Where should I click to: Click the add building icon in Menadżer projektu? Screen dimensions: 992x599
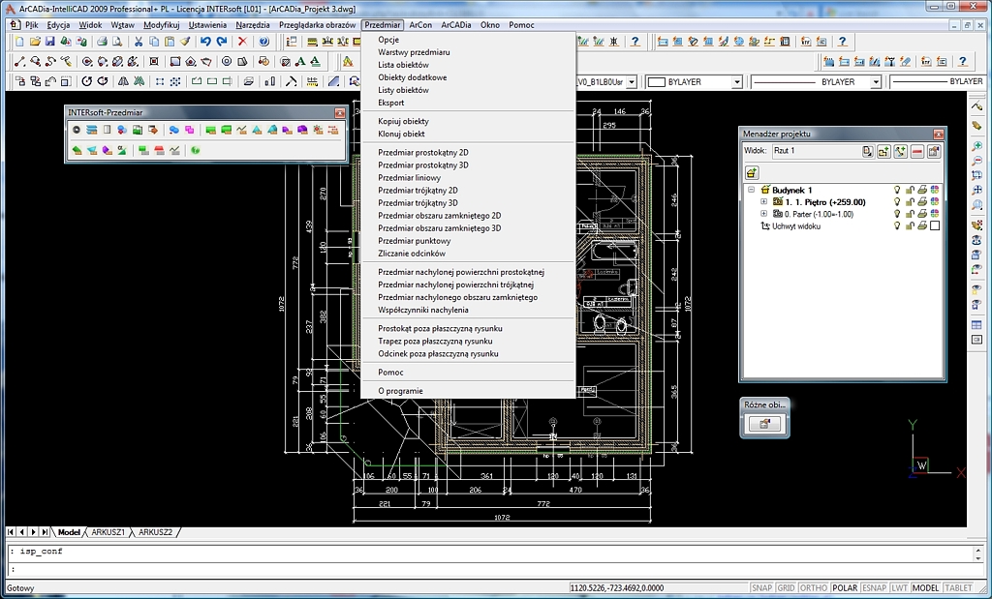tap(751, 172)
